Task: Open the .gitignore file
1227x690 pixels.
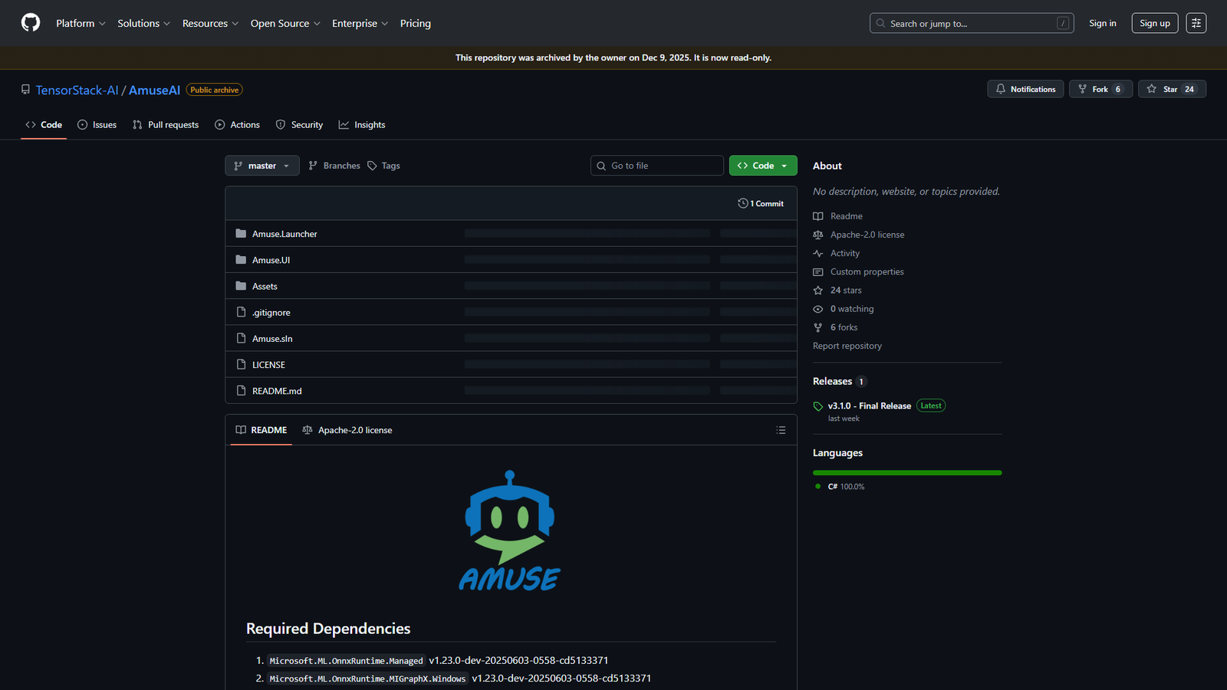Action: (271, 313)
